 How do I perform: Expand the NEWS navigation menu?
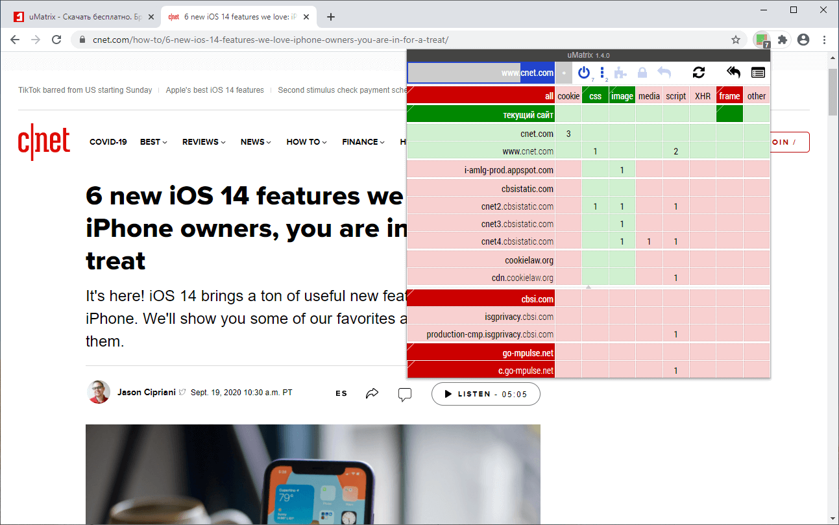coord(256,142)
